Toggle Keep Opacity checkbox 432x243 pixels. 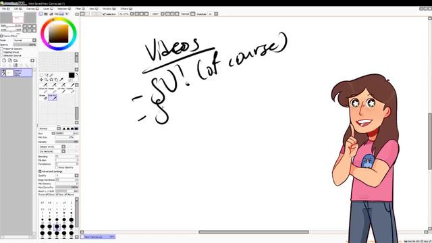[57, 167]
